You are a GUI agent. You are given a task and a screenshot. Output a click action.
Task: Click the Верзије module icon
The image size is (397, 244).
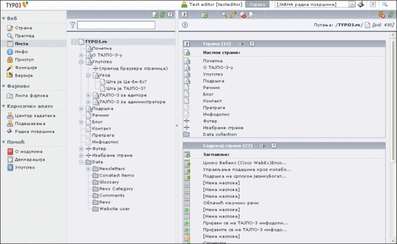(x=10, y=75)
